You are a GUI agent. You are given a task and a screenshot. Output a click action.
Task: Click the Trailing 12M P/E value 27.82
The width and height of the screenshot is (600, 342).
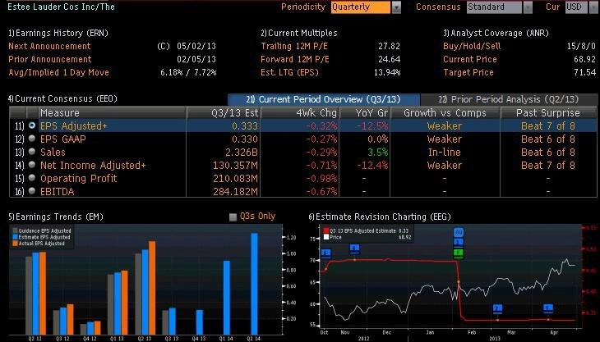tap(389, 46)
